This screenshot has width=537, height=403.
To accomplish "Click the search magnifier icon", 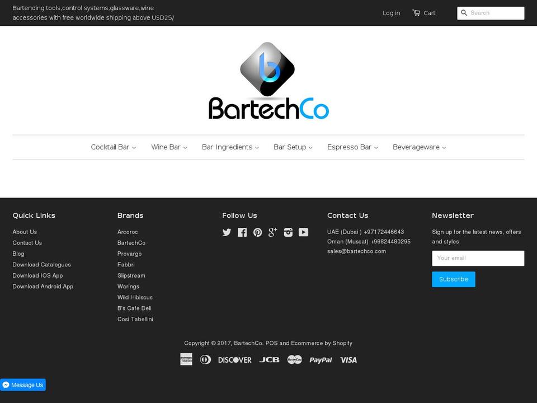I will 464,13.
